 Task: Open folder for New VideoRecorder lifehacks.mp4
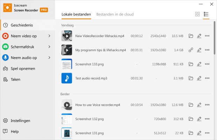191,36
